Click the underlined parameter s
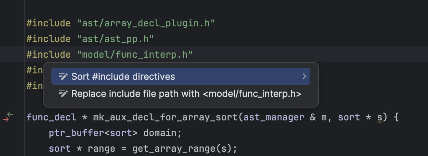 click(380, 117)
